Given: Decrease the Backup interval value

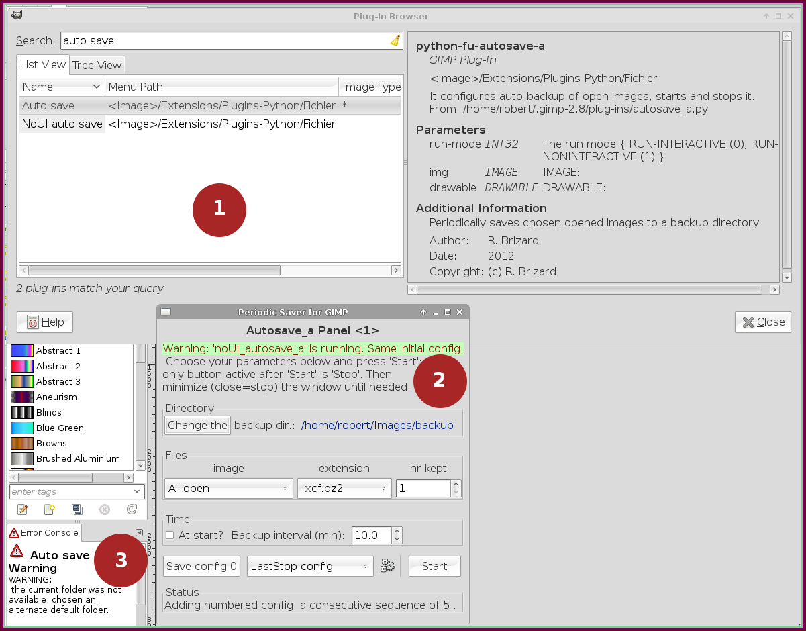Looking at the screenshot, I should point(397,539).
